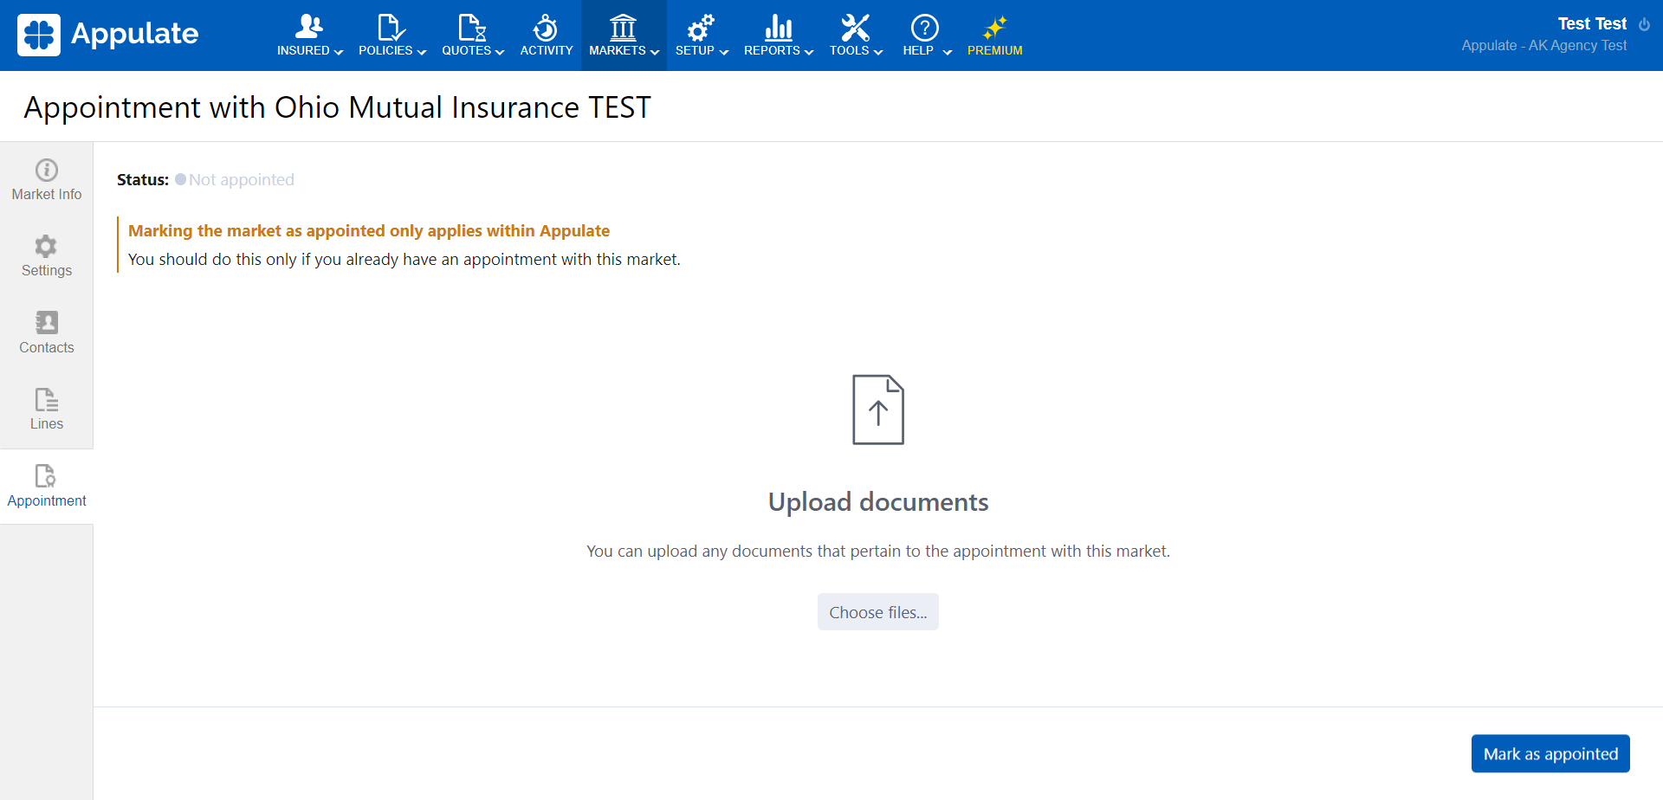Click the upload document icon
This screenshot has height=800, width=1663.
pos(877,410)
